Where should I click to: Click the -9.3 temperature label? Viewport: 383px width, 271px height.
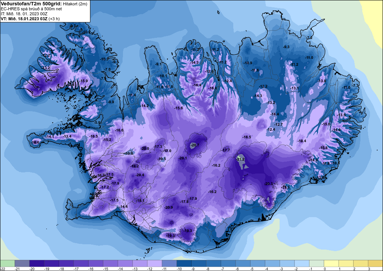pos(286,47)
